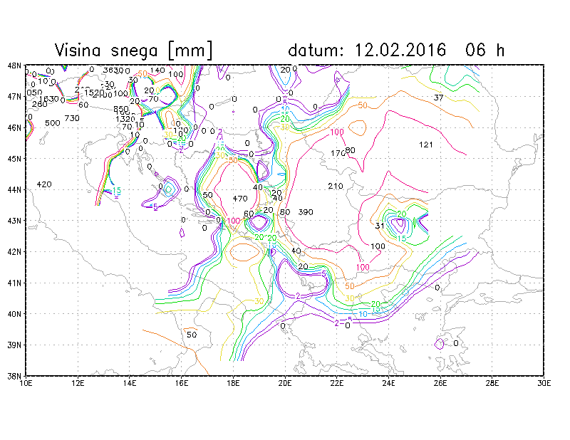Image resolution: width=570 pixels, height=440 pixels.
Task: Click the station value '470' on the map
Action: (x=240, y=199)
